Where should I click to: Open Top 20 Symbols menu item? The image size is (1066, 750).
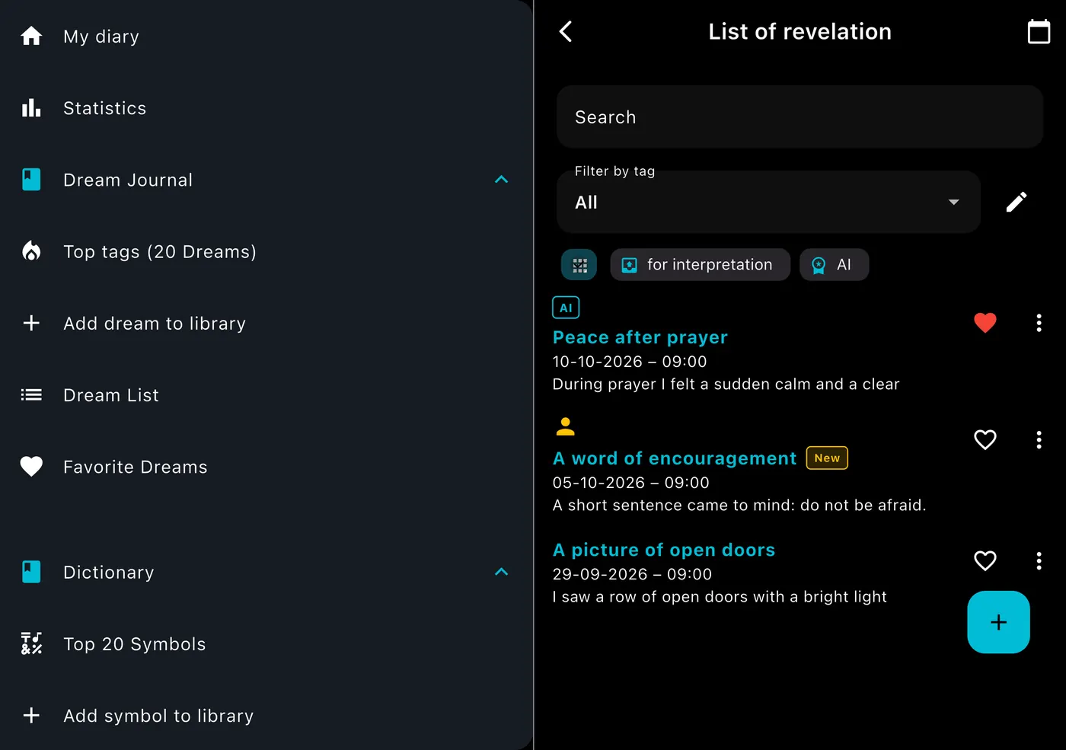(x=266, y=643)
